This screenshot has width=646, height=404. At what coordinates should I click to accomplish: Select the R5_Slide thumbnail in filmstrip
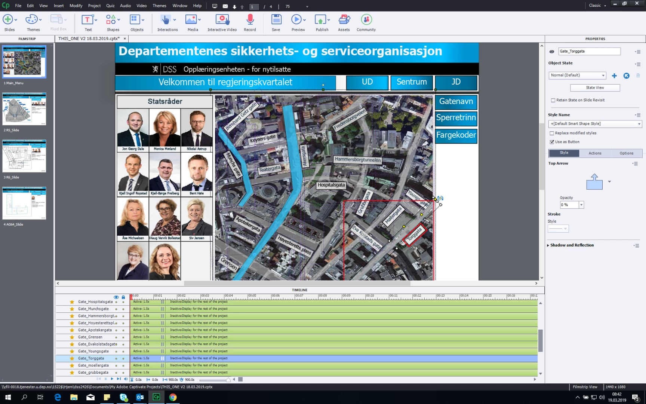(24, 109)
